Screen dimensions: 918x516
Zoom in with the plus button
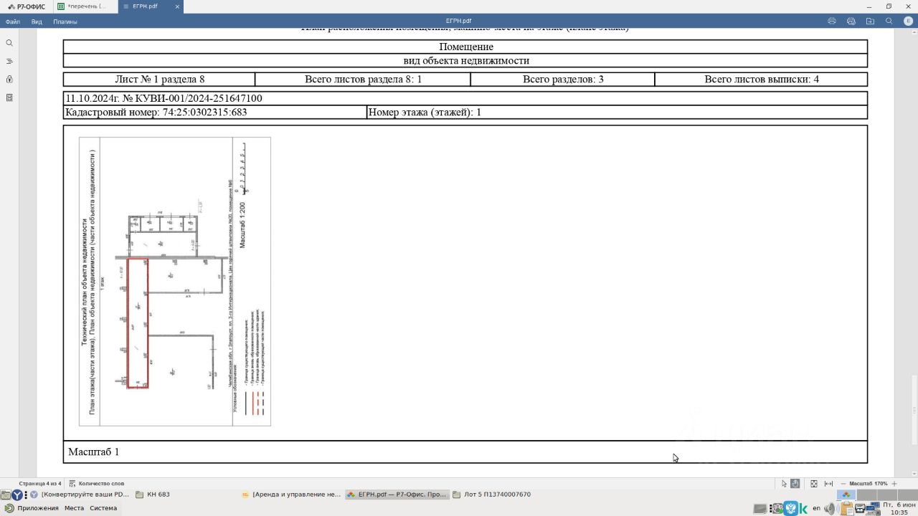coord(894,484)
